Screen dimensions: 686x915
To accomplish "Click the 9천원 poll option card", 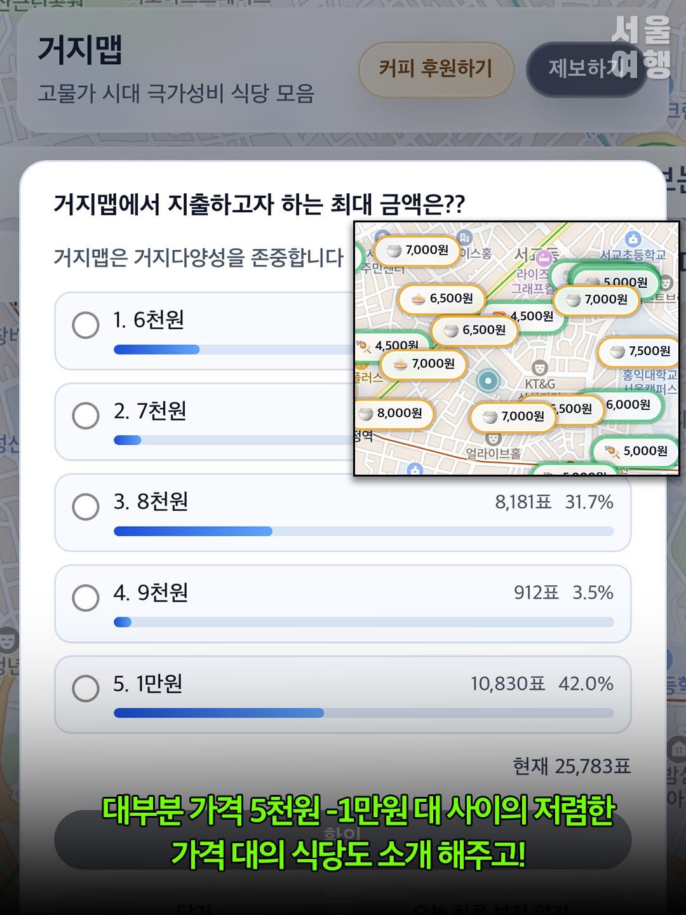I will [x=343, y=604].
